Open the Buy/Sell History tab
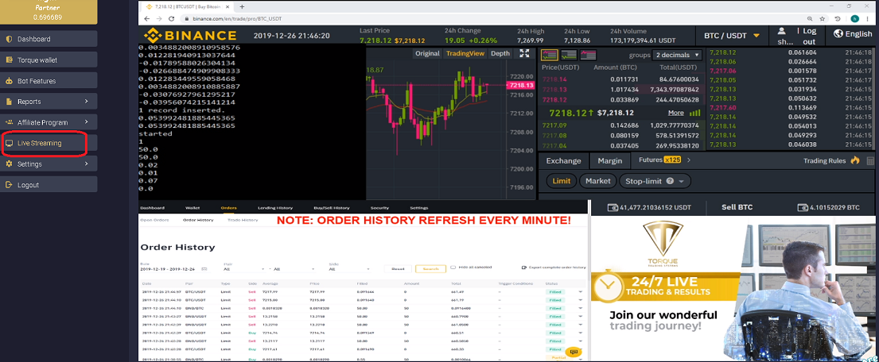Image resolution: width=879 pixels, height=362 pixels. tap(331, 207)
